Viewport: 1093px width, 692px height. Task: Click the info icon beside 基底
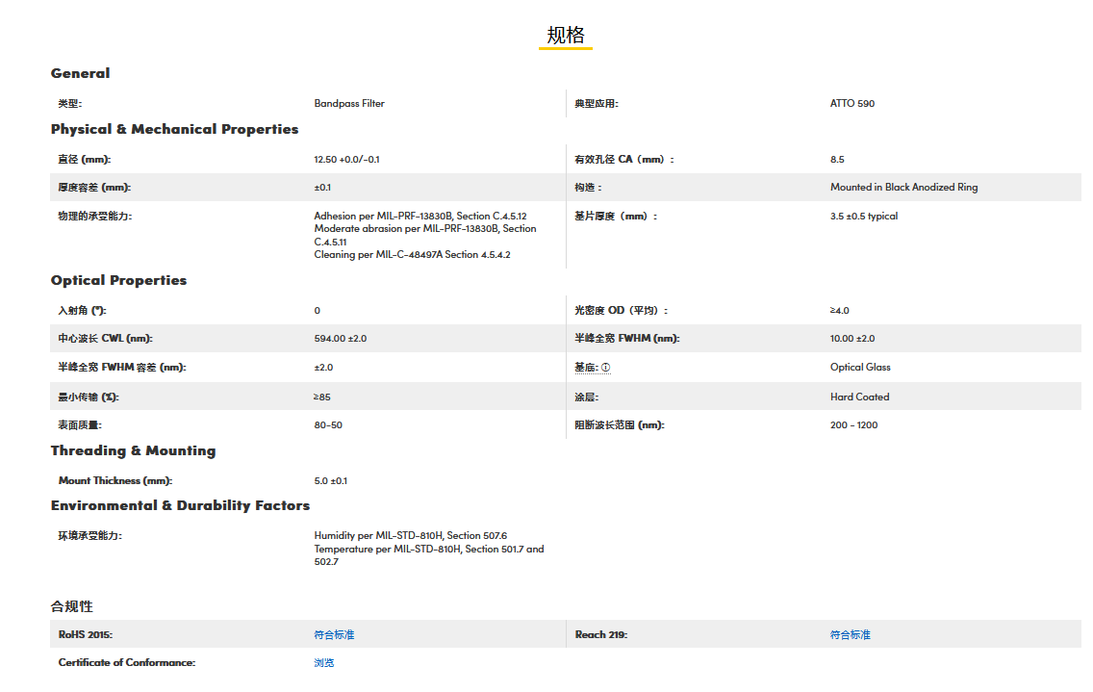point(606,368)
